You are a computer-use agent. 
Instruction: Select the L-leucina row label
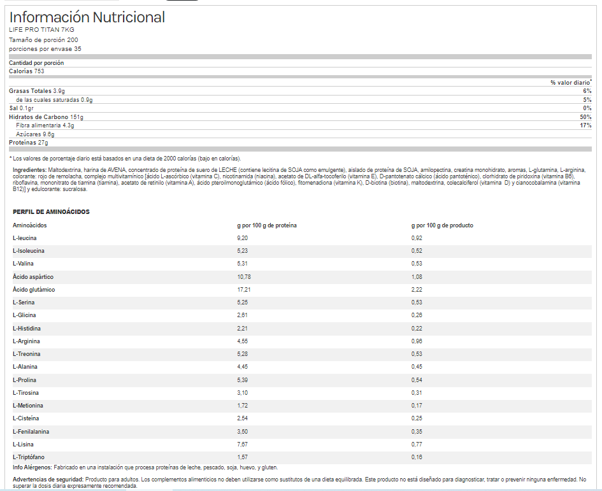click(25, 238)
